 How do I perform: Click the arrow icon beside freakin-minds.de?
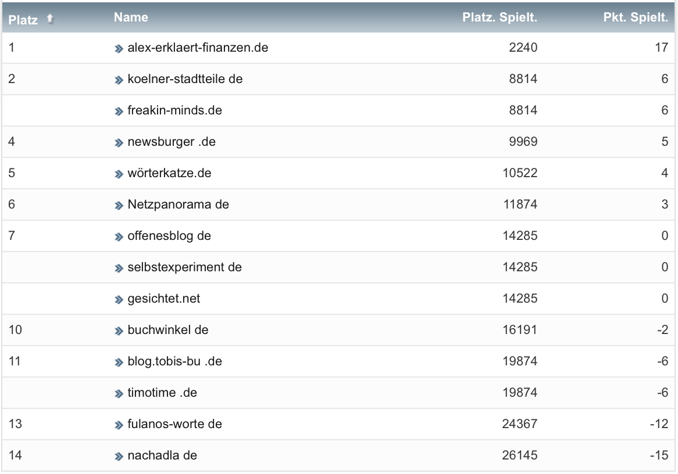[x=119, y=111]
